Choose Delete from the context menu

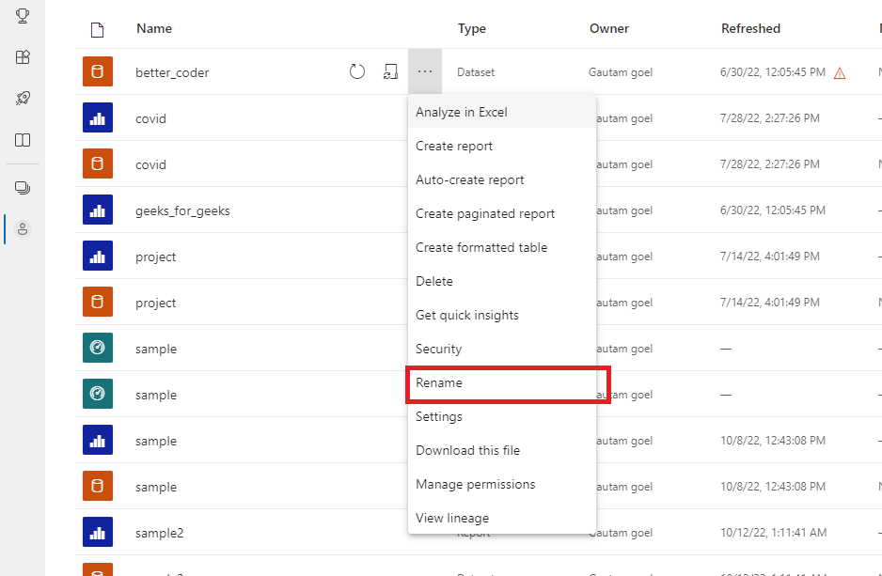[x=434, y=281]
